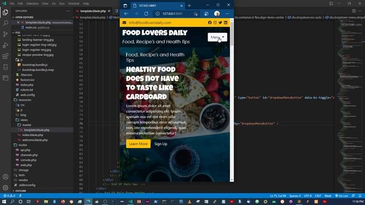Open the Accounts icon in VS Code
The height and width of the screenshot is (205, 365).
tap(5, 177)
